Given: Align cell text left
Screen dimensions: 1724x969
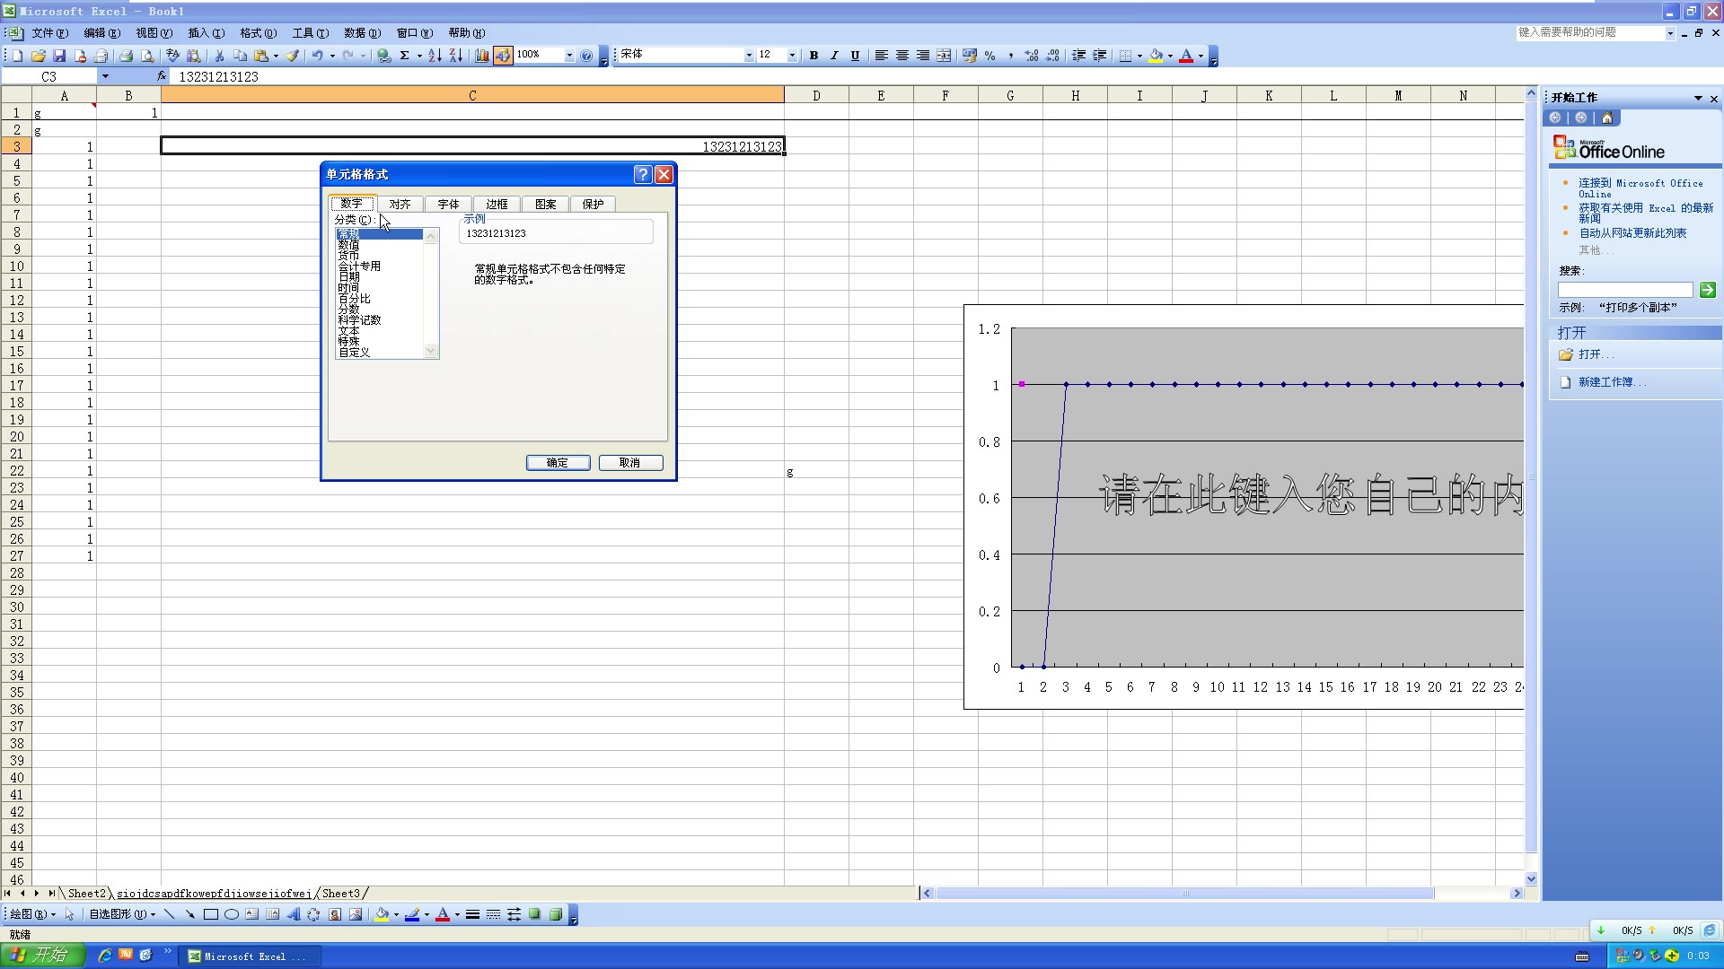Looking at the screenshot, I should [882, 56].
